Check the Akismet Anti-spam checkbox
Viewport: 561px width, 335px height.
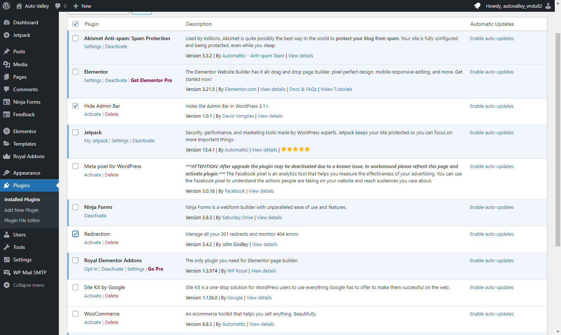[75, 38]
